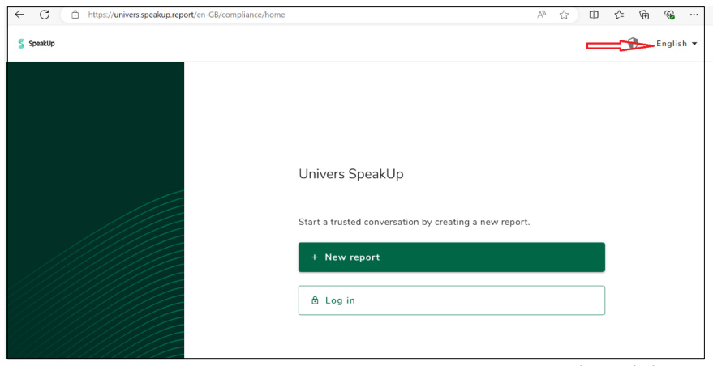The width and height of the screenshot is (713, 366).
Task: Reload the page with refresh icon
Action: (44, 15)
